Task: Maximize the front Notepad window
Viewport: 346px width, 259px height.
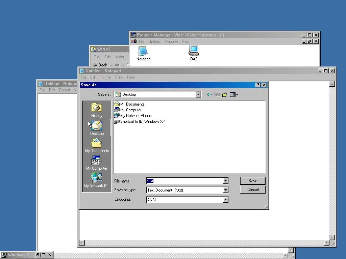Action: (x=326, y=71)
